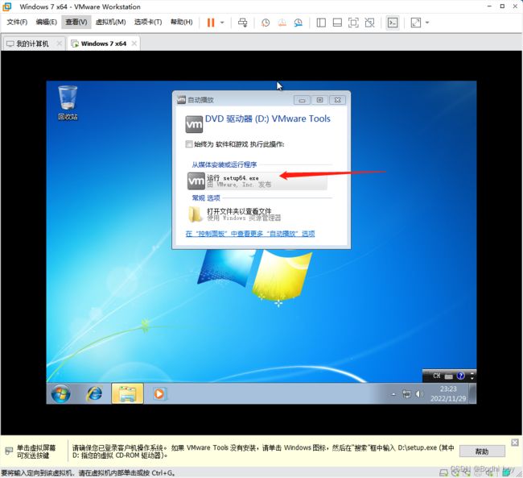Click the language bar help icon
Screen dimensions: 523x478
(x=460, y=376)
